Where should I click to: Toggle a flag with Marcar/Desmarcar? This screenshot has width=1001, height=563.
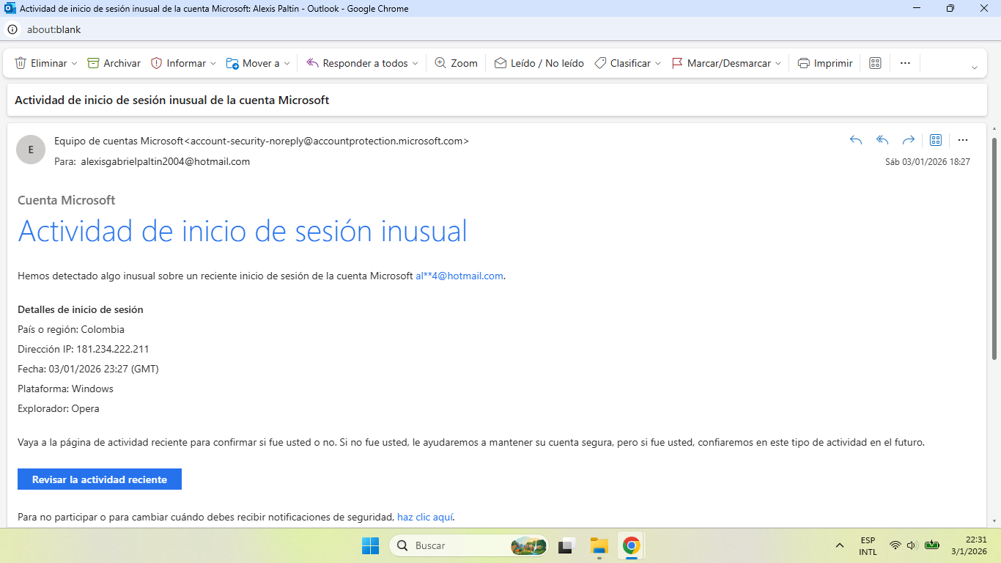click(x=676, y=63)
